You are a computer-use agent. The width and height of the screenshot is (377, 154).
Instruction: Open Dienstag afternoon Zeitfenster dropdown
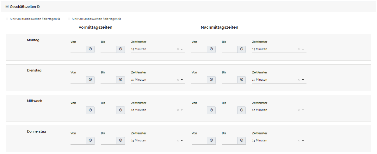pyautogui.click(x=303, y=80)
